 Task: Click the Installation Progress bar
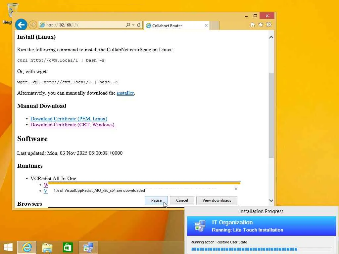(261, 249)
